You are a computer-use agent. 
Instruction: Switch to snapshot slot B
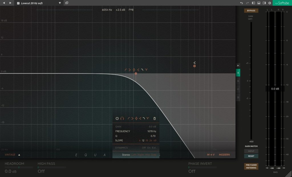click(x=238, y=81)
